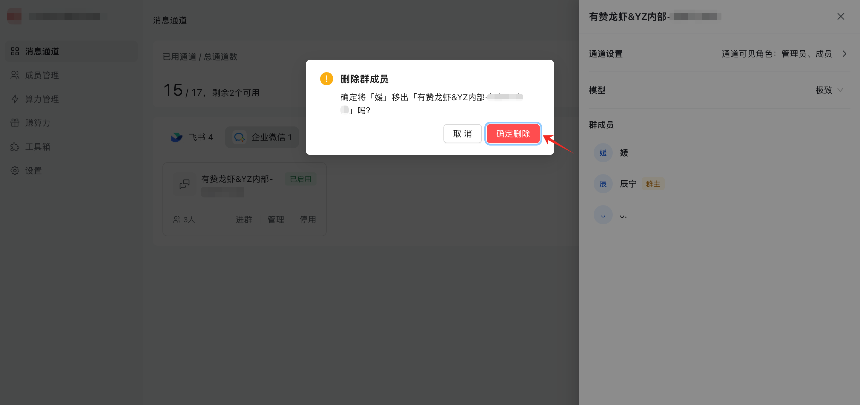Confirm deletion with 确定删除 button

coord(513,134)
